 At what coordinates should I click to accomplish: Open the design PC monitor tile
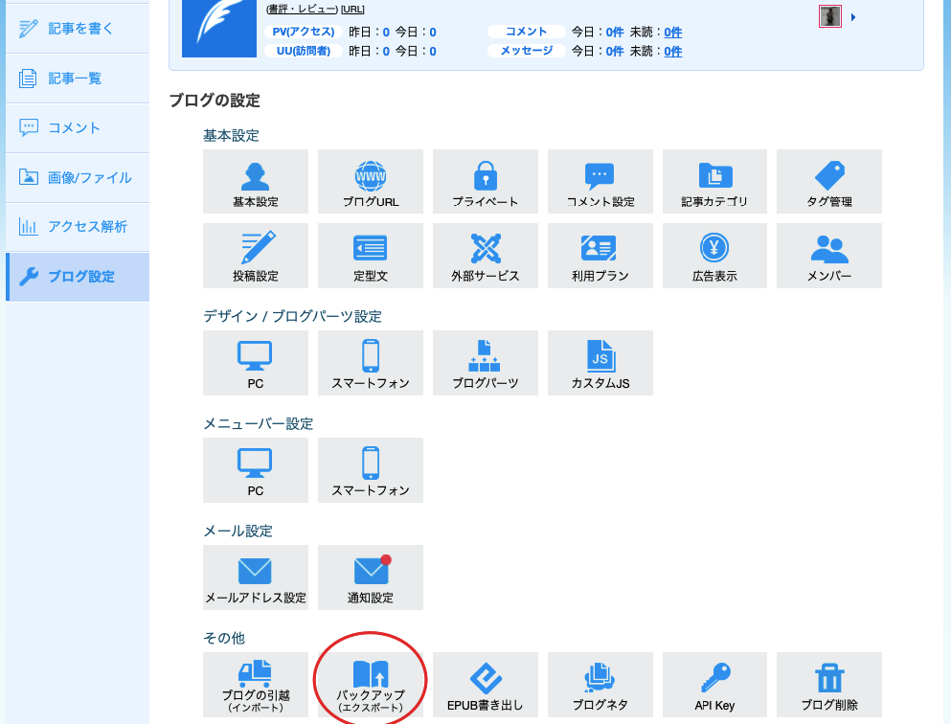[x=256, y=363]
